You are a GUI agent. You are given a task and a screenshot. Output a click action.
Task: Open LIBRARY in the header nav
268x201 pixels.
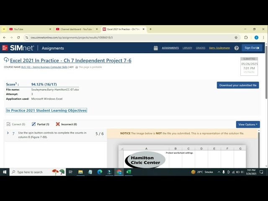click(x=187, y=48)
